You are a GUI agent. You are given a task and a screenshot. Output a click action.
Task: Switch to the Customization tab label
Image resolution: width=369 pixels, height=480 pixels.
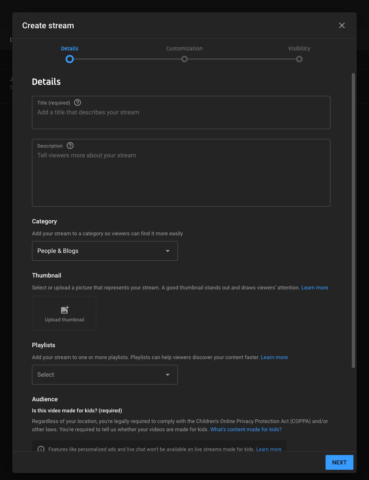(184, 48)
